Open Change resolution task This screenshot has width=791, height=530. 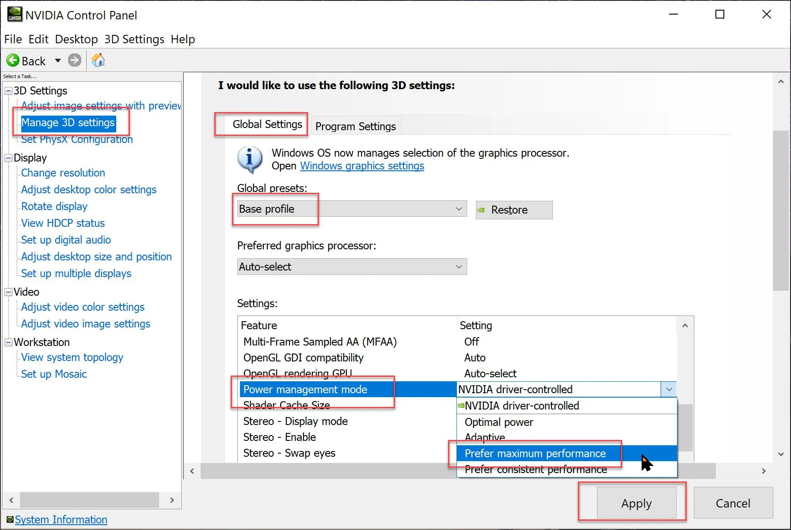tap(63, 173)
